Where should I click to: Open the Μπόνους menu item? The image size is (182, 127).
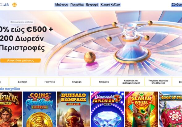(x=61, y=5)
